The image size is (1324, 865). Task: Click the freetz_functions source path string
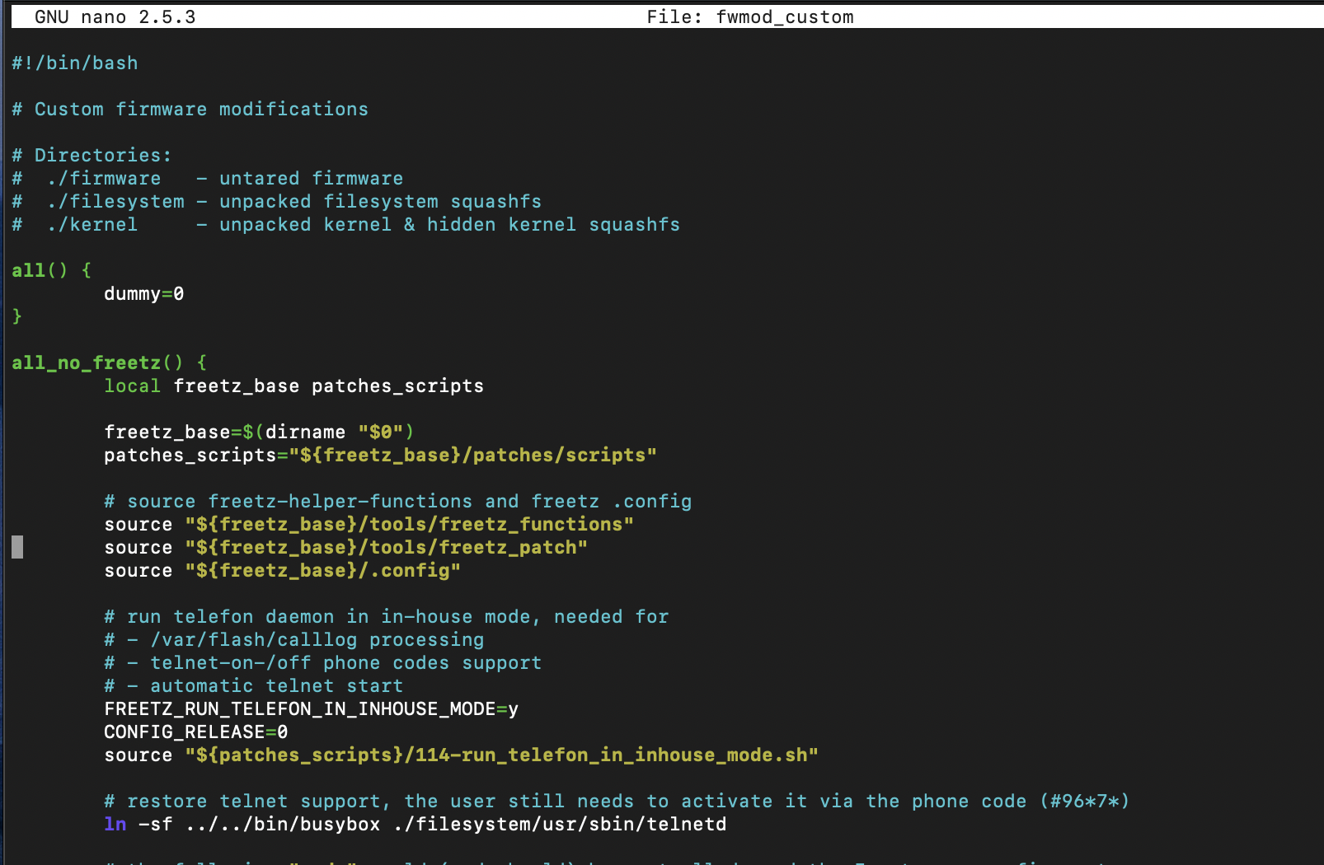pos(409,525)
